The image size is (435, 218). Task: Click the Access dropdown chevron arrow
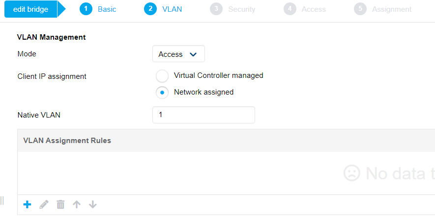[194, 54]
